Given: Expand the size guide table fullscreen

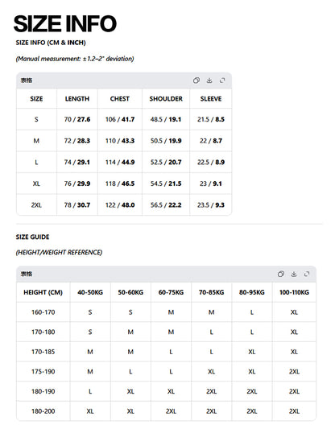Looking at the screenshot, I should (x=307, y=274).
